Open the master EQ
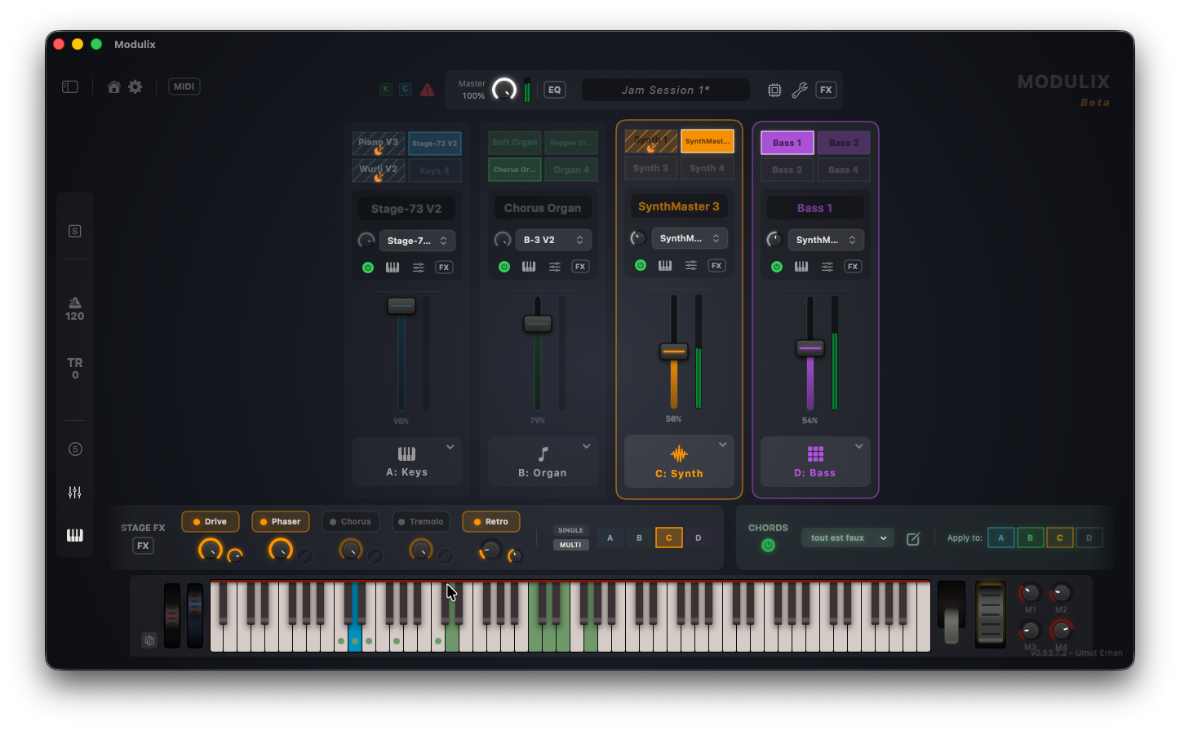1180x730 pixels. (x=555, y=90)
